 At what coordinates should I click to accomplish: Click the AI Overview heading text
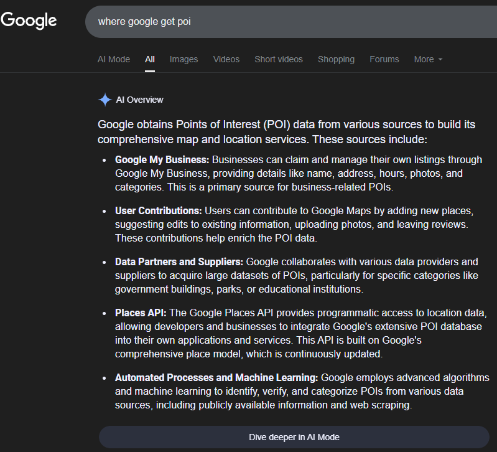tap(139, 100)
